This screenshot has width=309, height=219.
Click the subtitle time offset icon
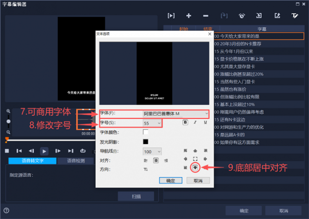pyautogui.click(x=242, y=15)
